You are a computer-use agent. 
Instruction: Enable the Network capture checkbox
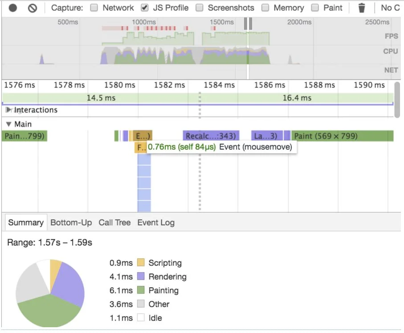coord(94,8)
